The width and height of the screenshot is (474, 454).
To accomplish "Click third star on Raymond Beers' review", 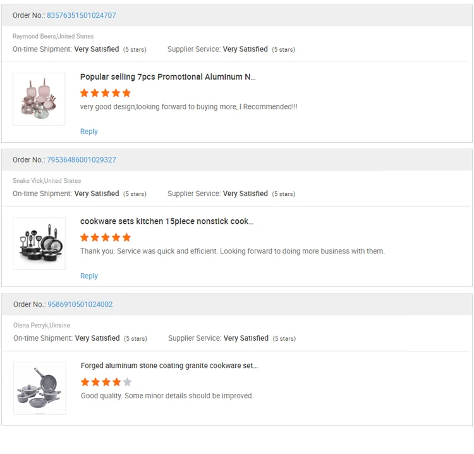I will (x=106, y=93).
